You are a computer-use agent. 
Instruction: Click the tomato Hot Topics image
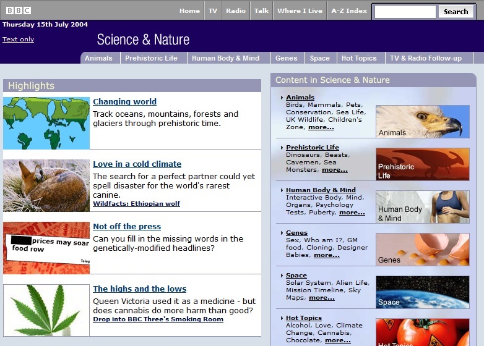coord(422,332)
